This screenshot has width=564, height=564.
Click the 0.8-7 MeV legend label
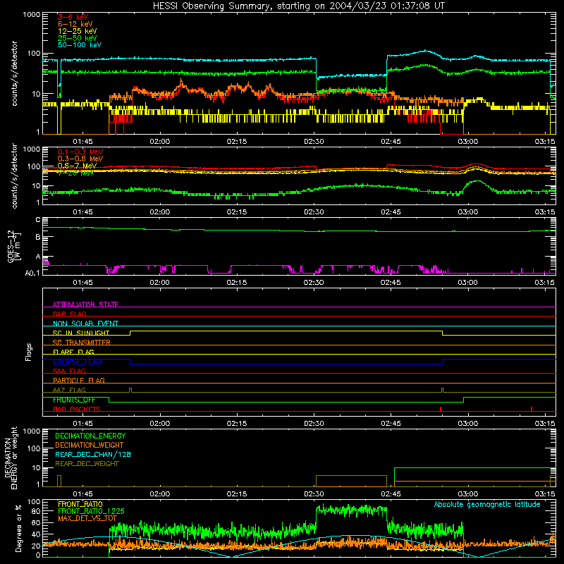[77, 166]
